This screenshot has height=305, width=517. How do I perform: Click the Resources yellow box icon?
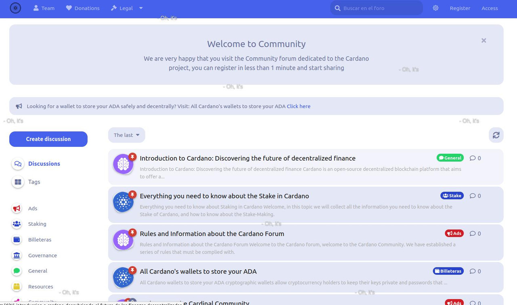tap(17, 286)
